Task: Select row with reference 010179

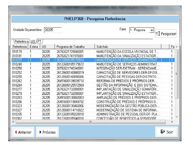Action: tap(93, 52)
